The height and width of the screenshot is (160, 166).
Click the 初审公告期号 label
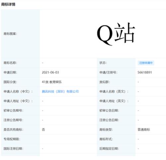(x=13, y=110)
